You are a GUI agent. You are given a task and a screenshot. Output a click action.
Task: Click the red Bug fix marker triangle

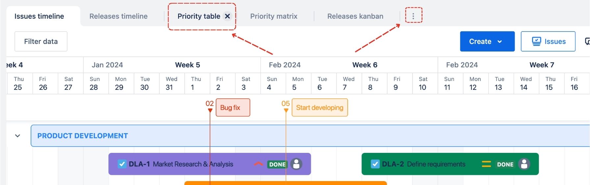(210, 111)
